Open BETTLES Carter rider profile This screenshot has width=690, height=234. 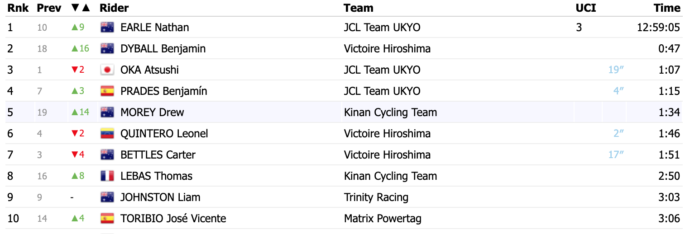158,154
